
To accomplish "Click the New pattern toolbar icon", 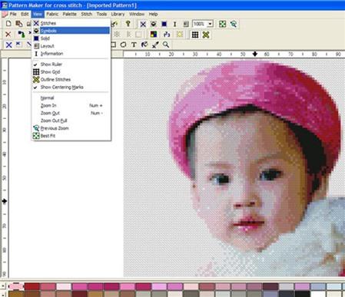I will 8,24.
